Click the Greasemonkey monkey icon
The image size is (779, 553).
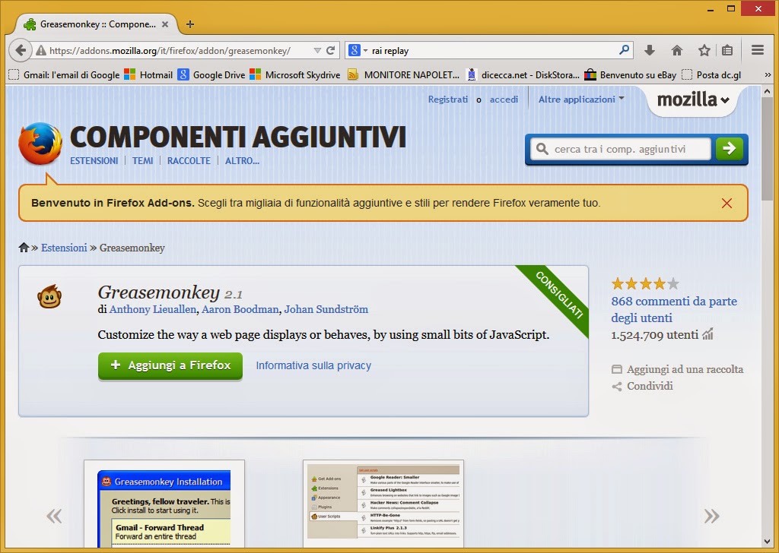pos(49,296)
